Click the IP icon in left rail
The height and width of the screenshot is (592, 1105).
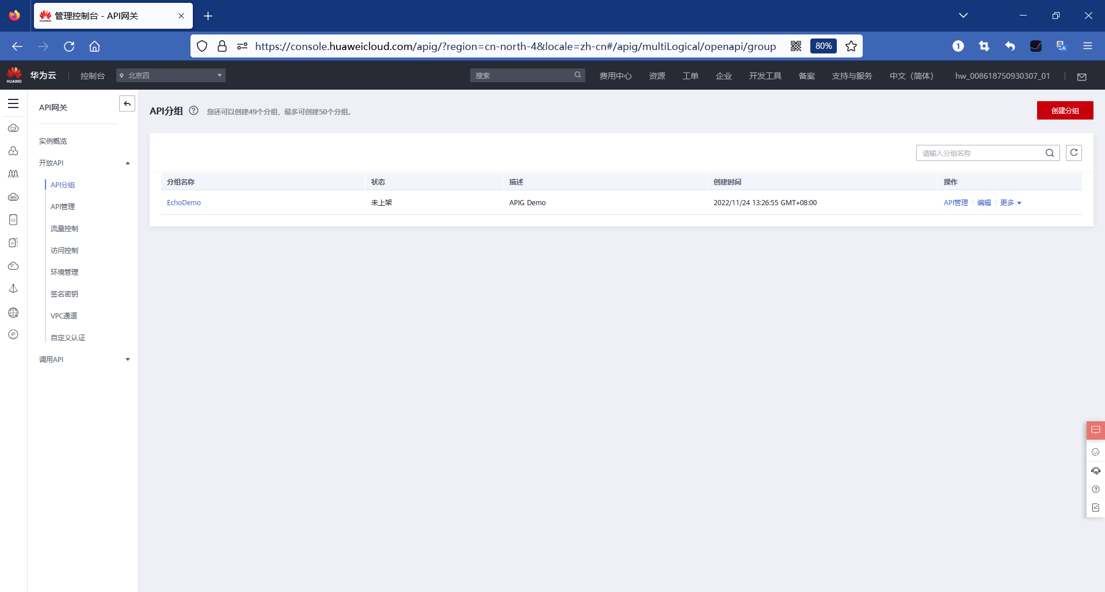(13, 335)
